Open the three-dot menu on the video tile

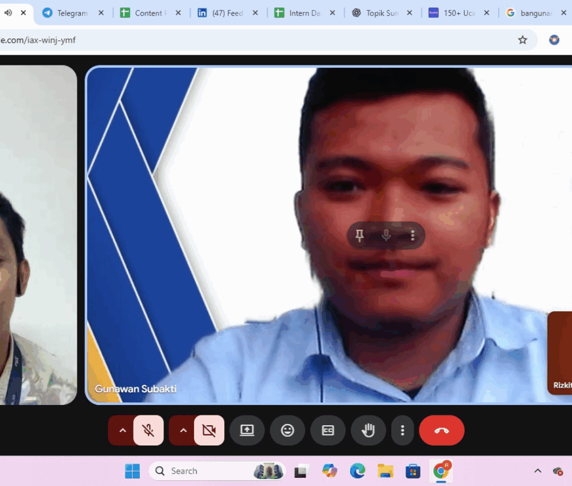413,235
